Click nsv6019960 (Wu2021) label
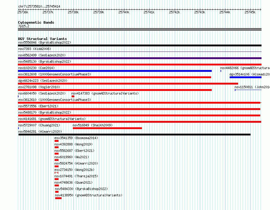Screen dimensions: 270x210 click(x=72, y=157)
